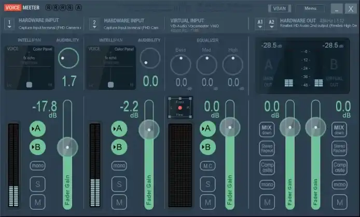Click the Bass equalizer knob

[x=181, y=65]
